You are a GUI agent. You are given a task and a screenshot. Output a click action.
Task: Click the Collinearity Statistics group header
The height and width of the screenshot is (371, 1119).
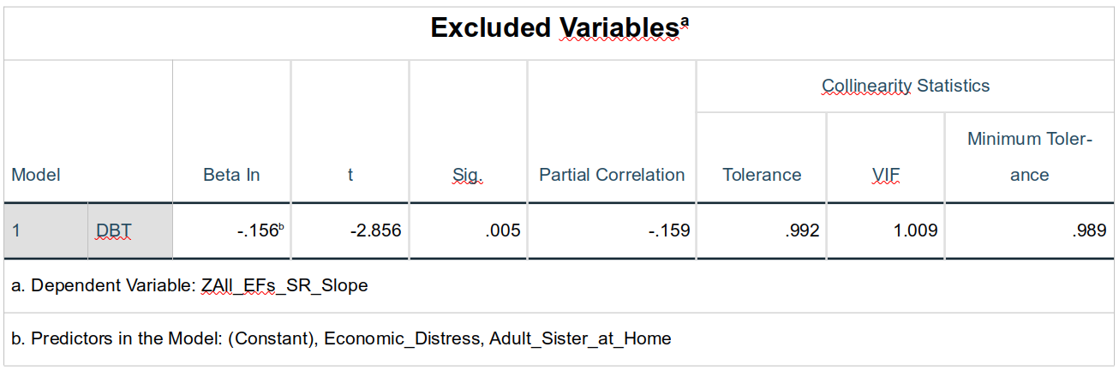(906, 86)
